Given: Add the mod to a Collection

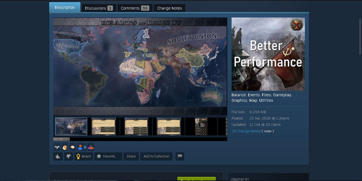Looking at the screenshot, I should click(x=156, y=156).
